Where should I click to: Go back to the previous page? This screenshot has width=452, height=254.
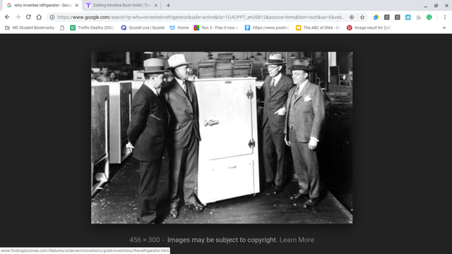point(7,17)
